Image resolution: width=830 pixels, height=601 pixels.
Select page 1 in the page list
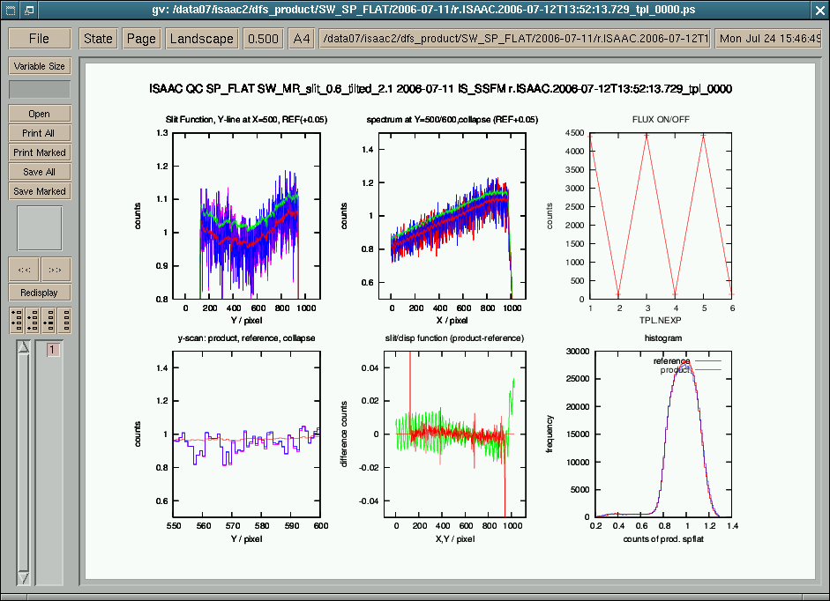pos(52,350)
